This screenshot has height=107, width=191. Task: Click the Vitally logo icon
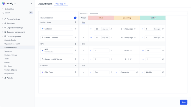[4, 3]
